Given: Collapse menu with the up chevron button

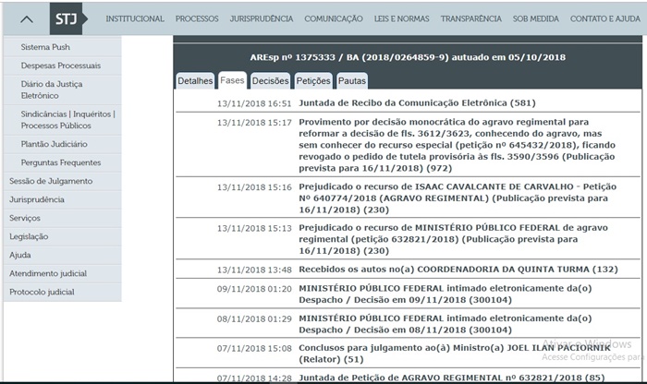Looking at the screenshot, I should (28, 18).
